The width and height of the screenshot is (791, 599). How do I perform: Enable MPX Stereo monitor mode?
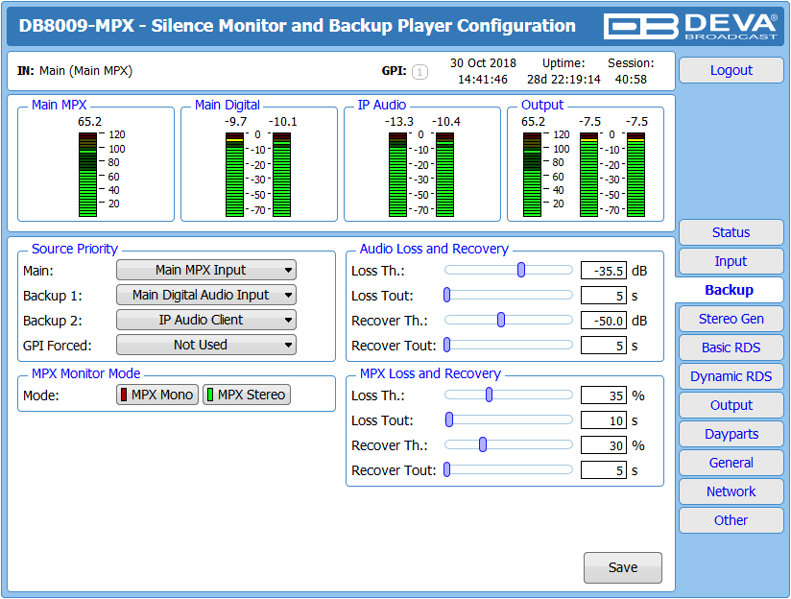tap(247, 395)
